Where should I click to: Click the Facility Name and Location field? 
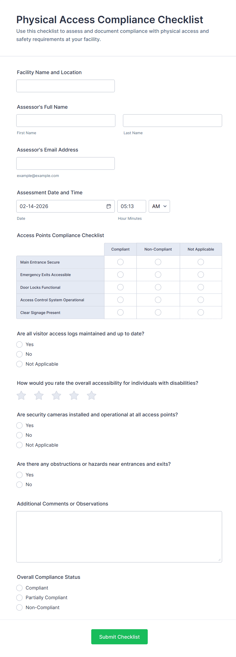tap(65, 86)
